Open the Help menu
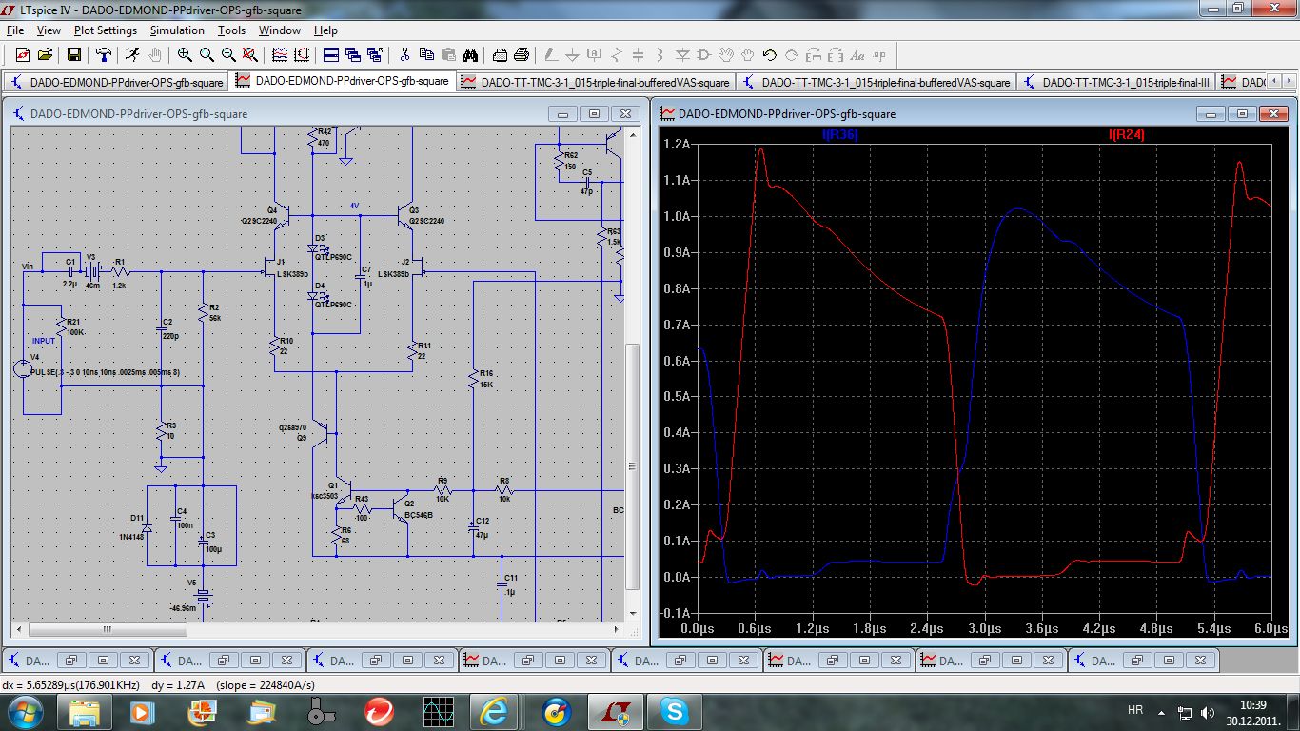 pyautogui.click(x=325, y=30)
